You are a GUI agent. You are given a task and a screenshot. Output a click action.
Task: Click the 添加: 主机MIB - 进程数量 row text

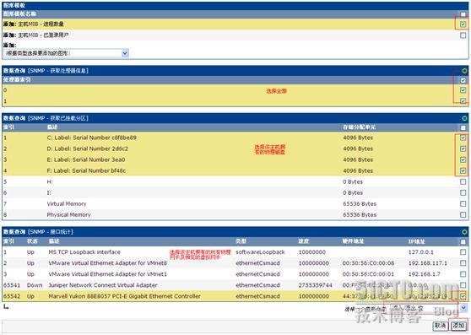click(x=34, y=24)
